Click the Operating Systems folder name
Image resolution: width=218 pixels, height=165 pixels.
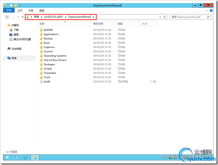point(55,56)
